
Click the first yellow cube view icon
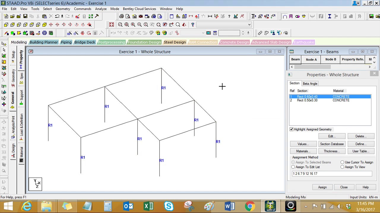coord(6,25)
